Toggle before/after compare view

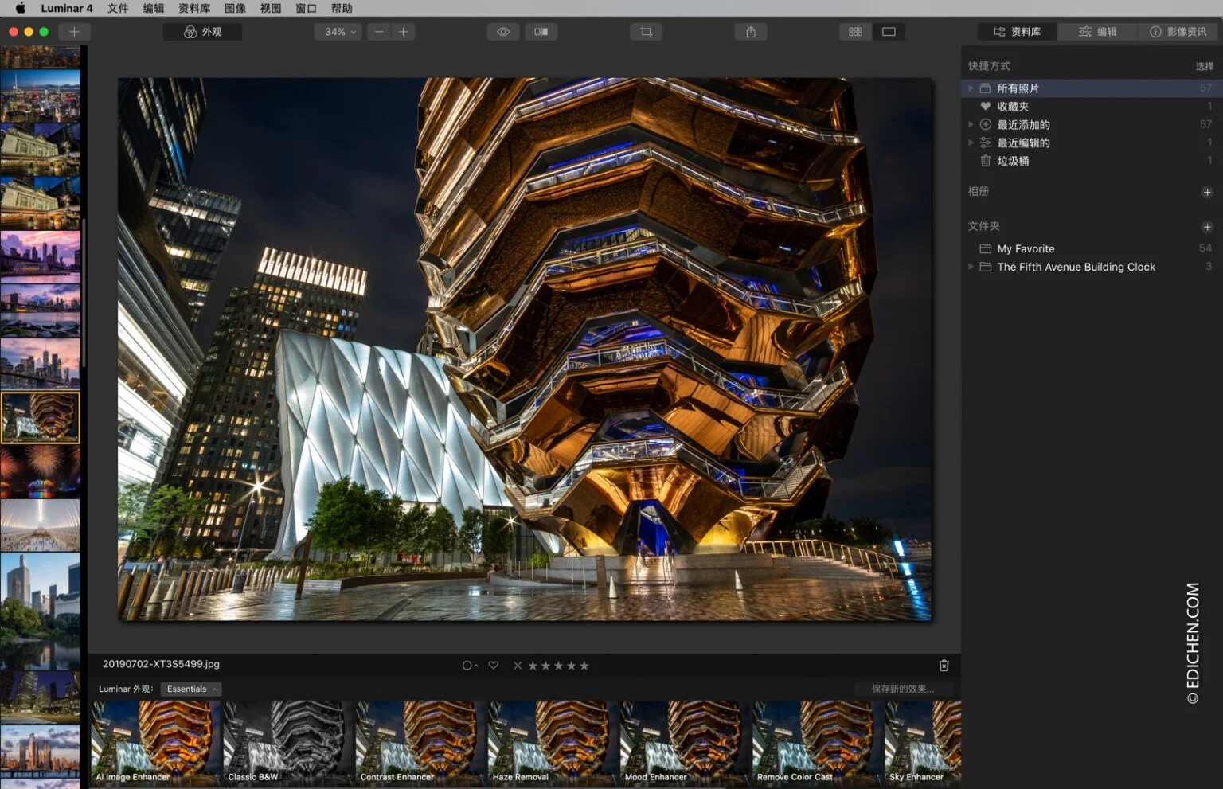[541, 32]
